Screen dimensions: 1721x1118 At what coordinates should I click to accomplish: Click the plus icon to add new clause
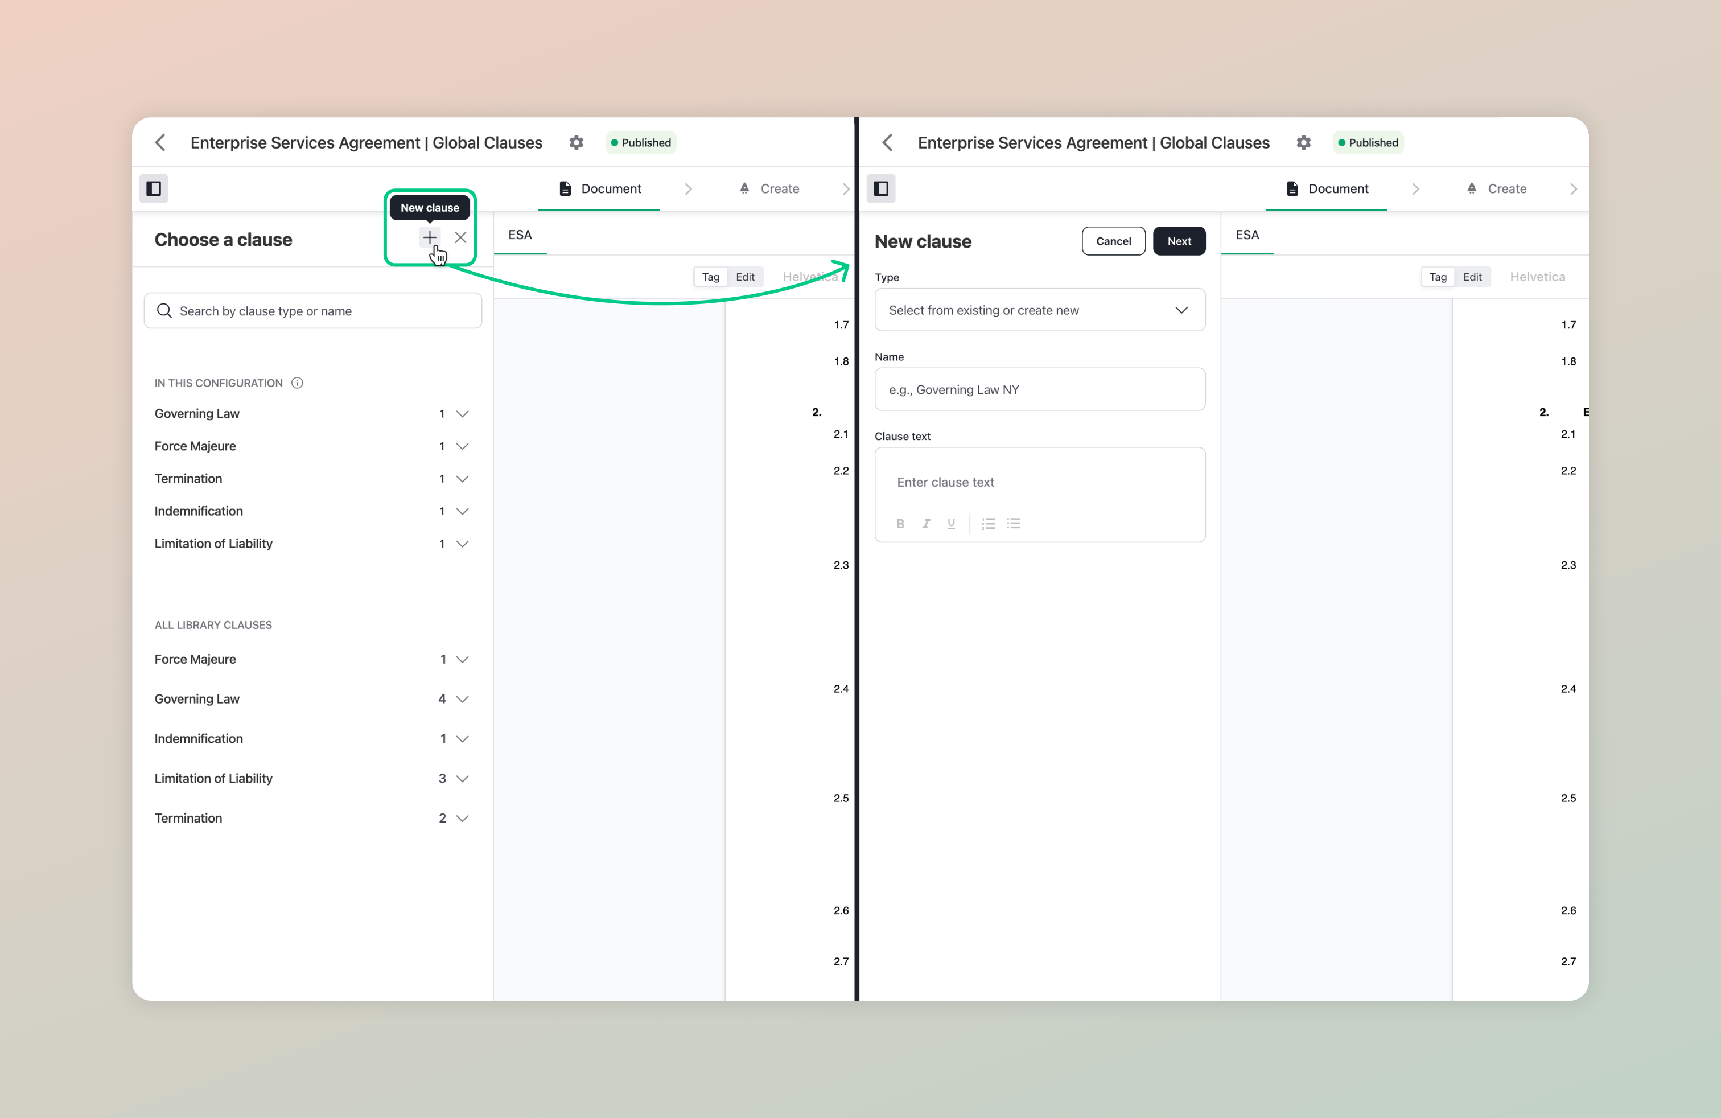pos(430,237)
